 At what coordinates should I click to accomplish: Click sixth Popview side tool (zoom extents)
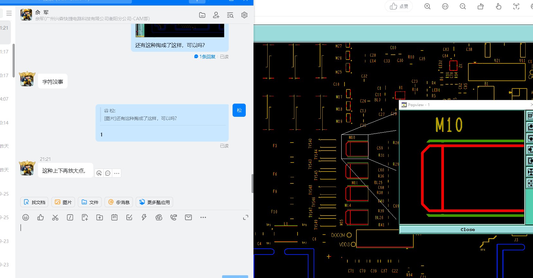click(x=530, y=172)
